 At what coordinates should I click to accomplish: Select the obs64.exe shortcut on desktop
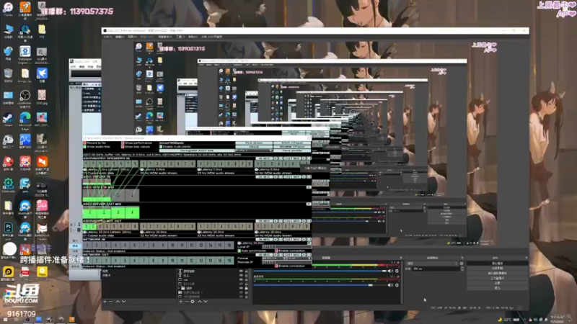point(25,96)
